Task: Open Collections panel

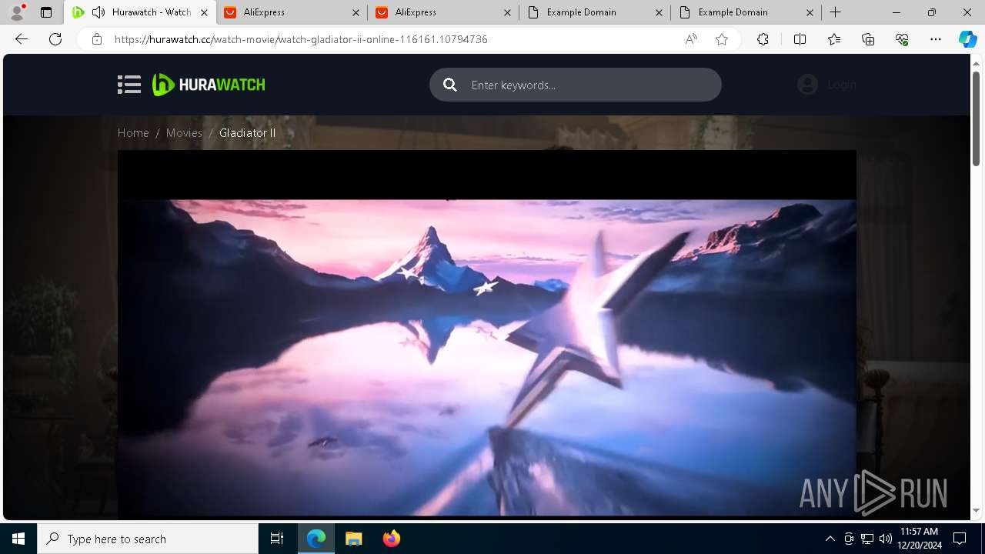Action: [x=868, y=39]
